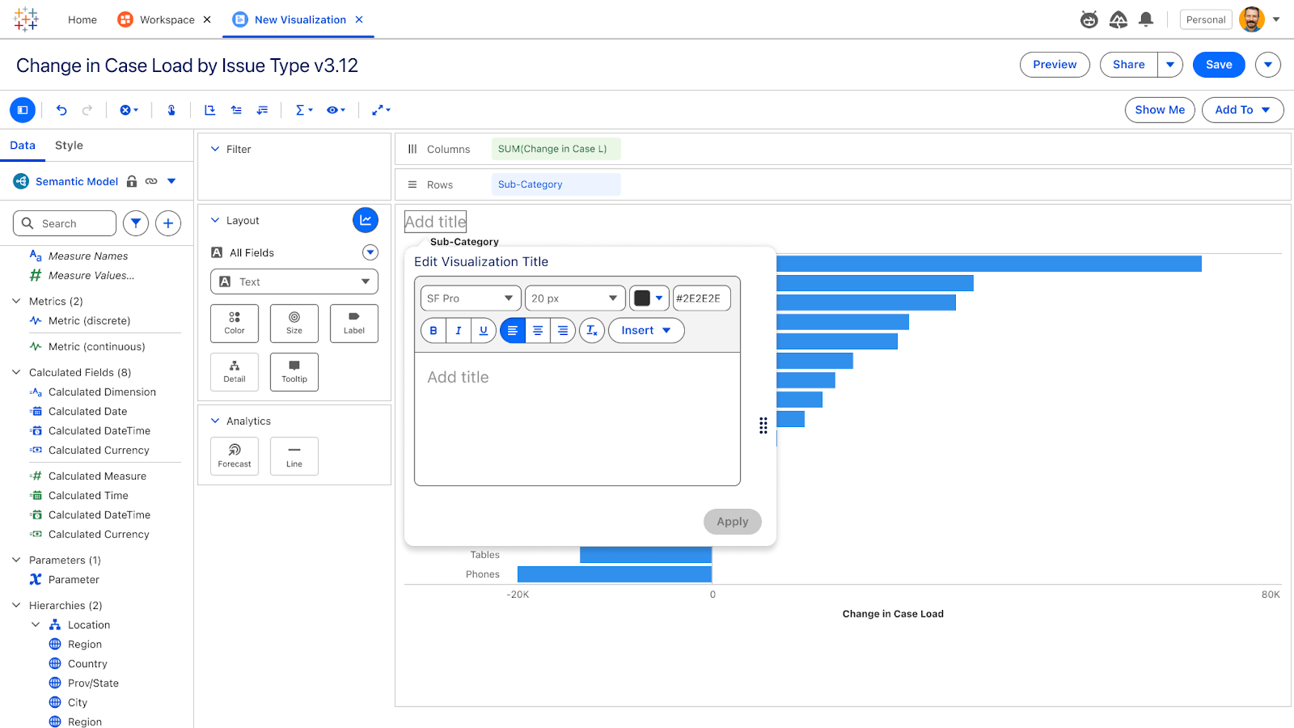The width and height of the screenshot is (1294, 728).
Task: Switch to the Workspace tab
Action: tap(167, 19)
